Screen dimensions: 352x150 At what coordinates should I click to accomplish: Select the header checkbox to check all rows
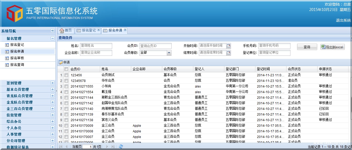(x=66, y=69)
